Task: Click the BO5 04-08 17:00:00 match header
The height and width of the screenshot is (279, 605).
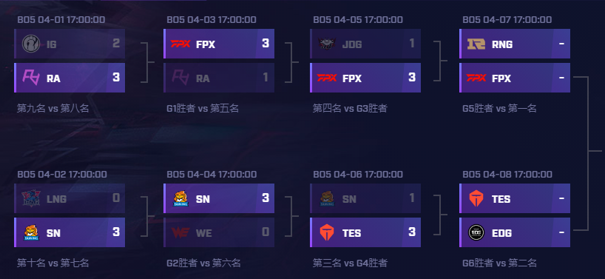Action: 507,175
